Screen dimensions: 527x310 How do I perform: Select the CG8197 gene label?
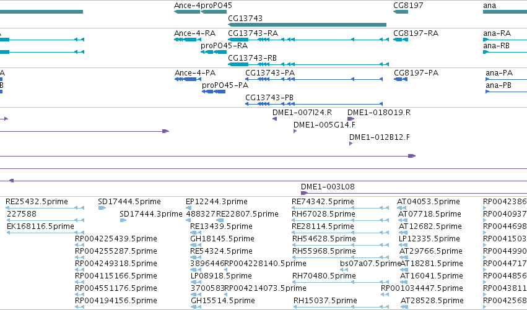click(x=408, y=6)
